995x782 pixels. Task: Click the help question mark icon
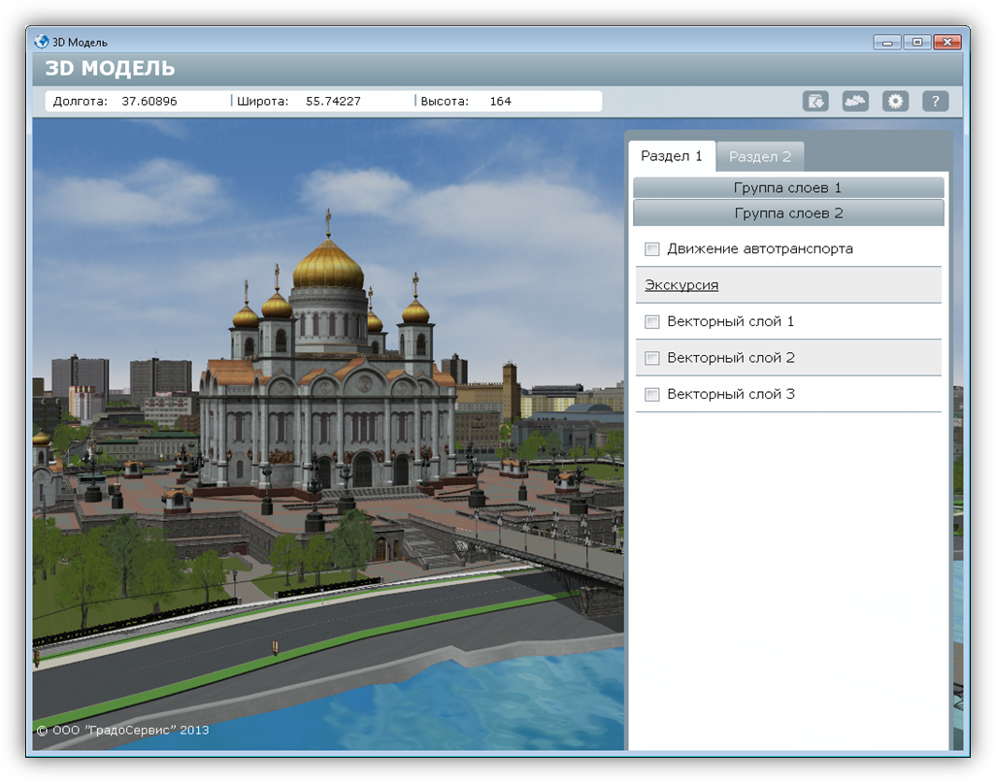point(935,101)
